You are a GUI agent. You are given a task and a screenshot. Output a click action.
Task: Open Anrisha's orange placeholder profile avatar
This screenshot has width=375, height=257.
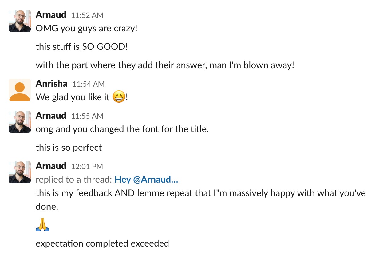coord(20,90)
